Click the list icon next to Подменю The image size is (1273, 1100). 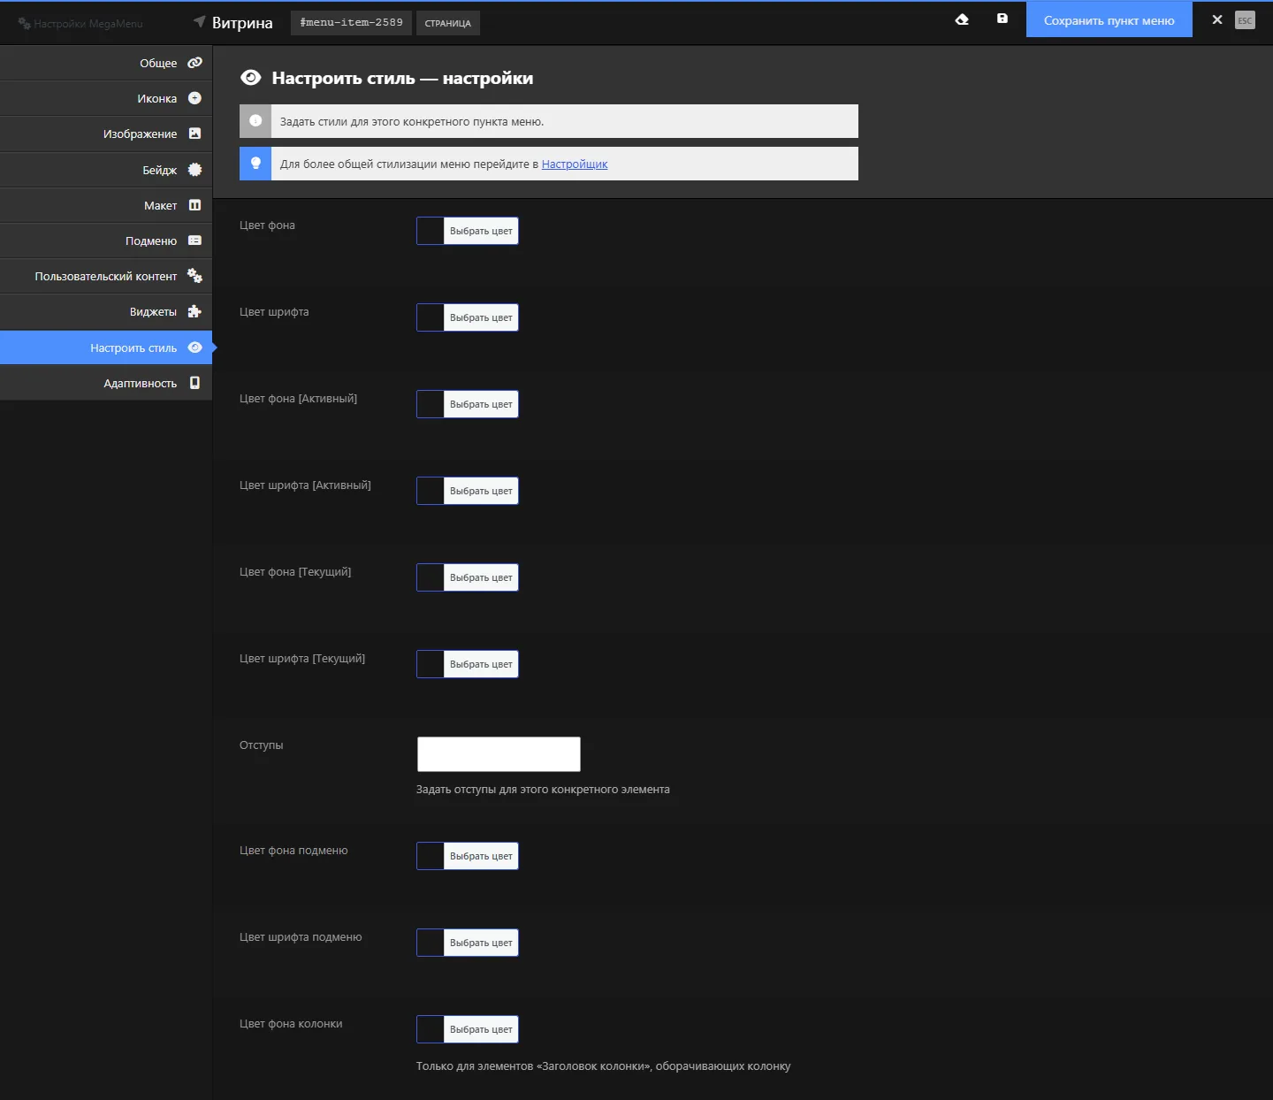coord(195,241)
